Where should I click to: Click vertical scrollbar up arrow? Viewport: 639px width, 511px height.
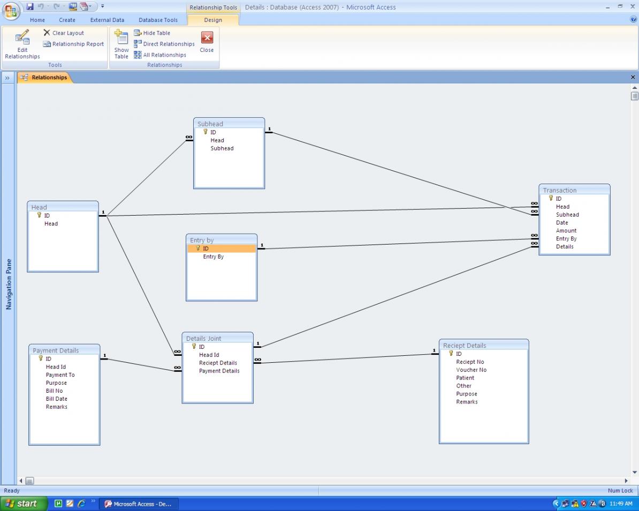tap(634, 87)
